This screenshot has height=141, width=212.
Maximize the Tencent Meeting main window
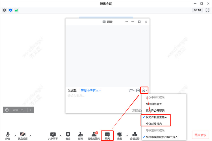click(x=202, y=4)
